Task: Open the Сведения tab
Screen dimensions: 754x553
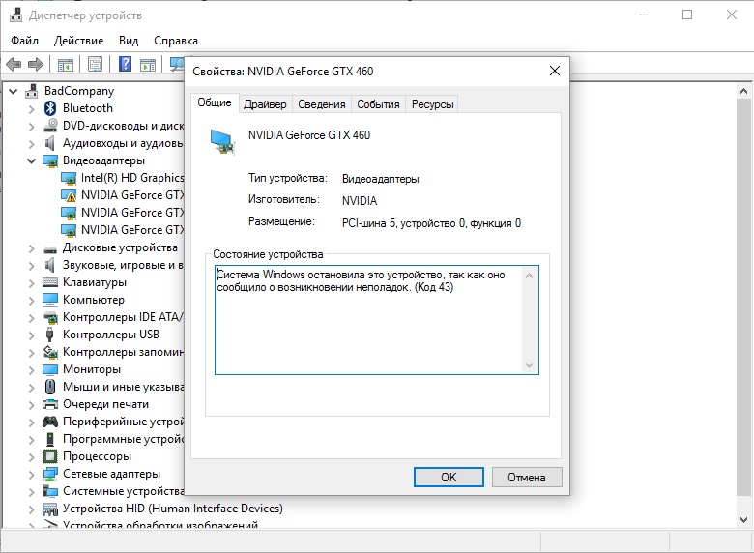Action: pyautogui.click(x=322, y=104)
